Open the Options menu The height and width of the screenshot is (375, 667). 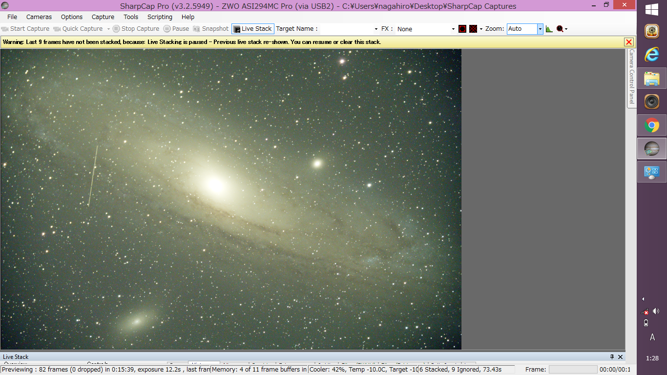(x=72, y=17)
